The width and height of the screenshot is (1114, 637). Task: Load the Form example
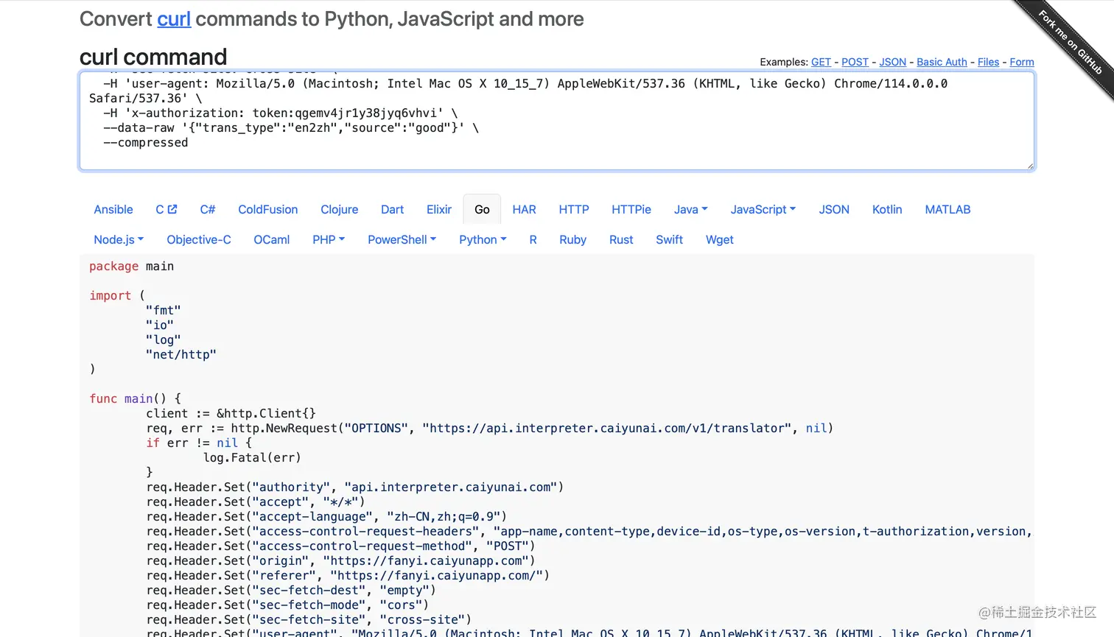coord(1022,62)
